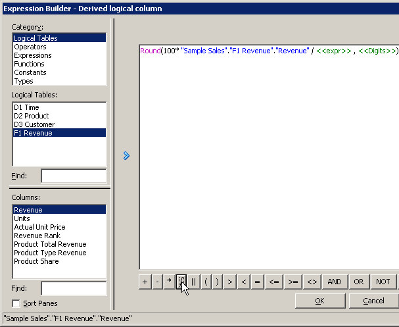Focus the Logical Tables Find field
The image size is (399, 327).
coord(74,176)
